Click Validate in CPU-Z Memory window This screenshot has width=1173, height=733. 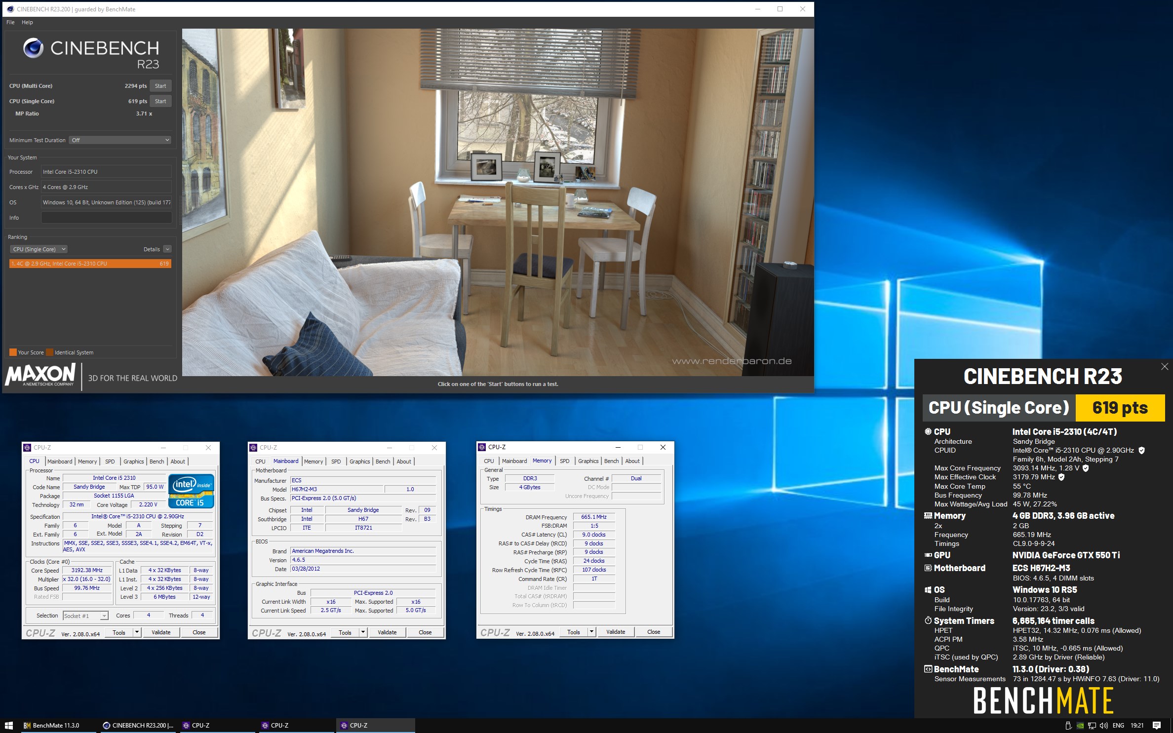[x=616, y=632]
